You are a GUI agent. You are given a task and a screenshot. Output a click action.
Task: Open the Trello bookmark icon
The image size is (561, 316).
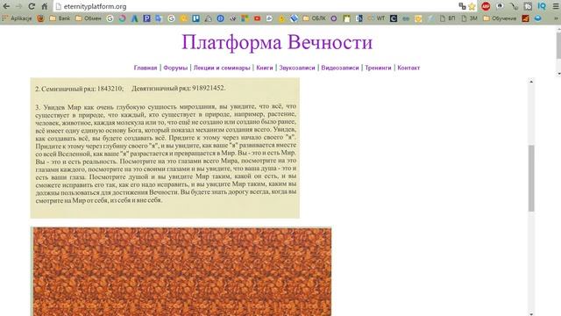click(195, 18)
